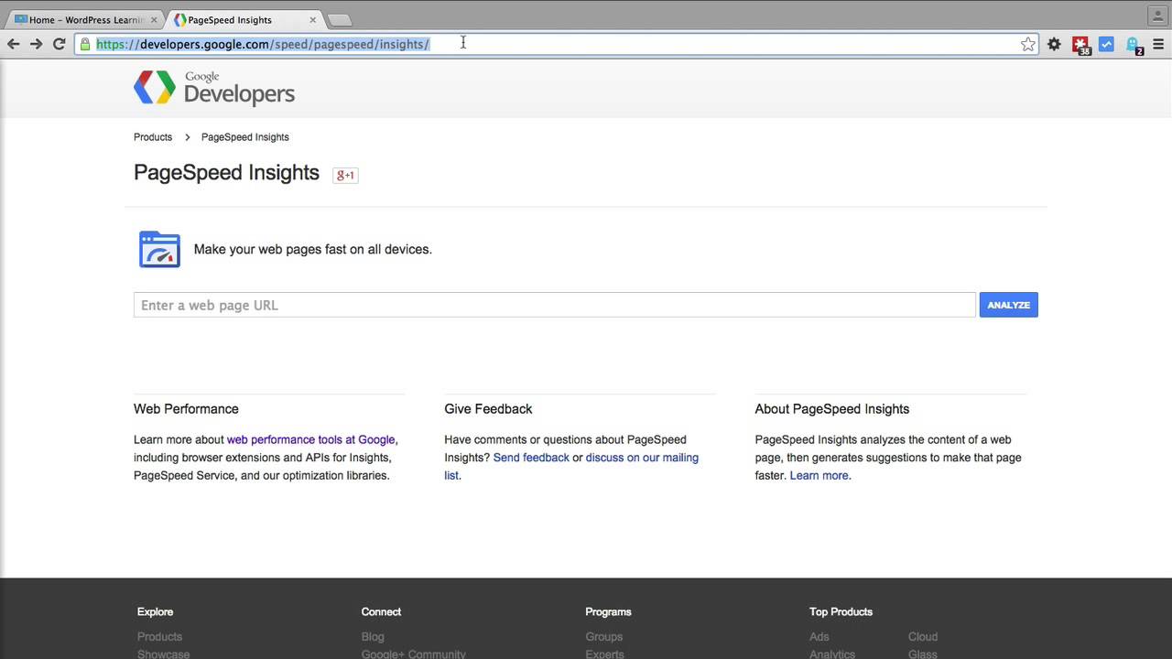Screen dimensions: 1172x659
Task: Open the Ghostery ghost extension icon
Action: click(x=1133, y=44)
